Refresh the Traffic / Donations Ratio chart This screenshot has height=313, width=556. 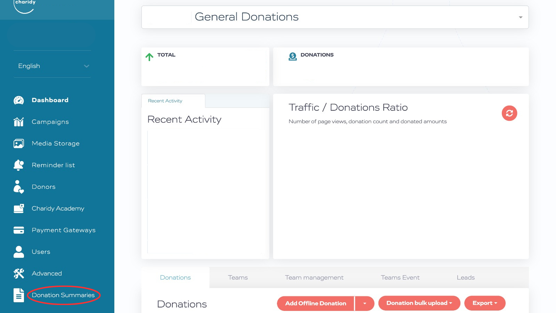(509, 113)
